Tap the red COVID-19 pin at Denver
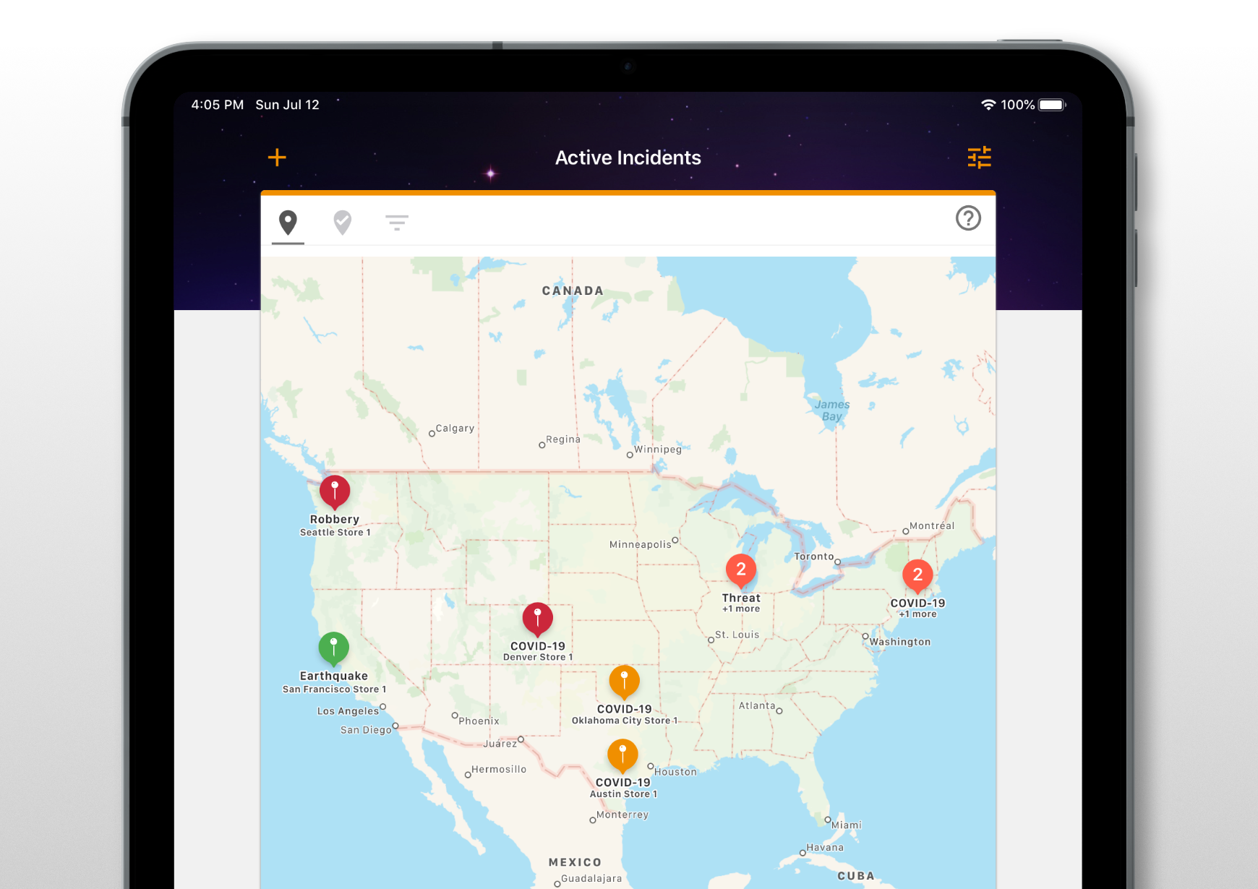This screenshot has height=889, width=1258. pyautogui.click(x=537, y=619)
